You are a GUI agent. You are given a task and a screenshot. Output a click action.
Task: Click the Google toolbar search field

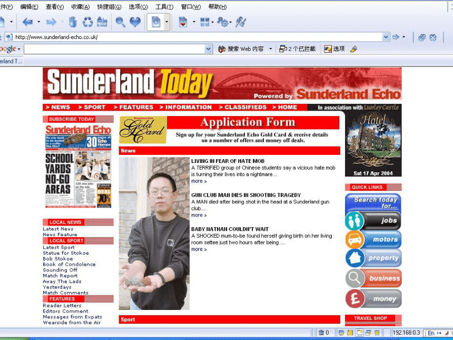(x=114, y=49)
